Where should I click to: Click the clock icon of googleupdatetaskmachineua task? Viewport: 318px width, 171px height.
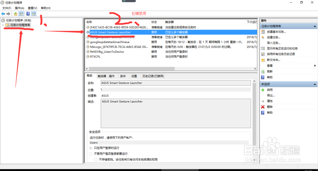coord(88,42)
